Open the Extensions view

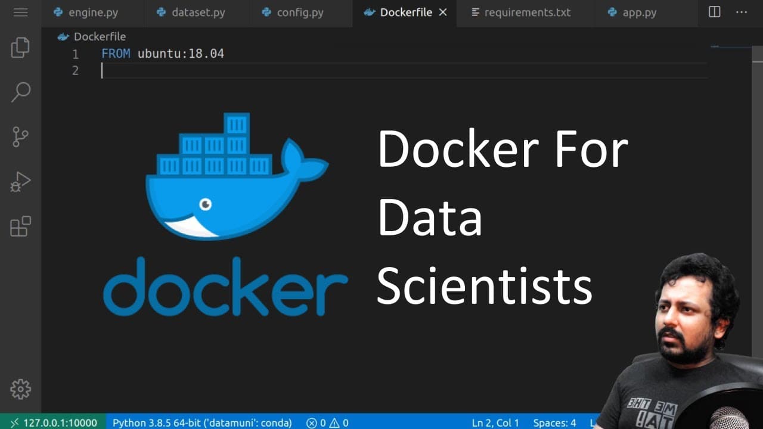20,226
